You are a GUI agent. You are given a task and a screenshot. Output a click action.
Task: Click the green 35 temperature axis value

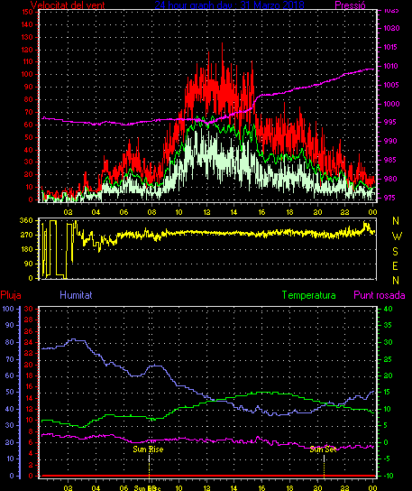tap(388, 325)
